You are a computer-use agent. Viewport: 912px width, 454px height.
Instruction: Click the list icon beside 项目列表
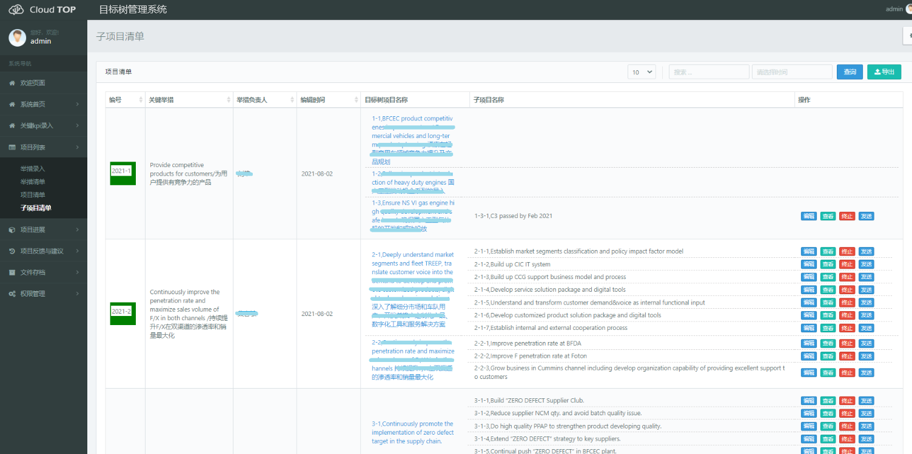[12, 147]
